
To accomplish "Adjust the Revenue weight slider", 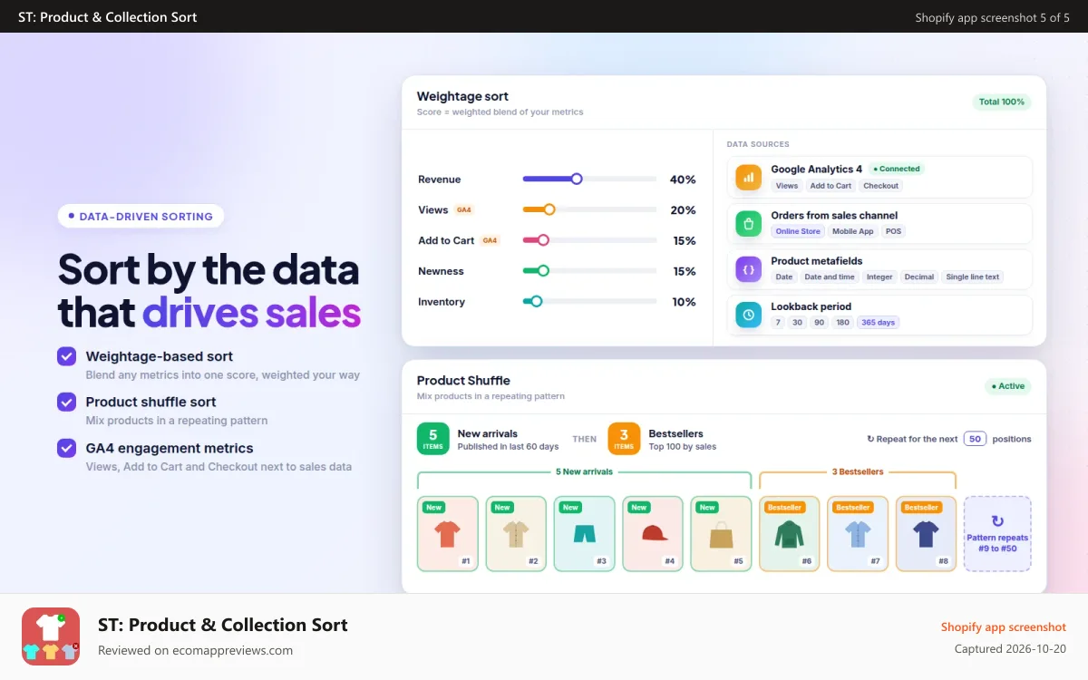I will click(x=589, y=180).
